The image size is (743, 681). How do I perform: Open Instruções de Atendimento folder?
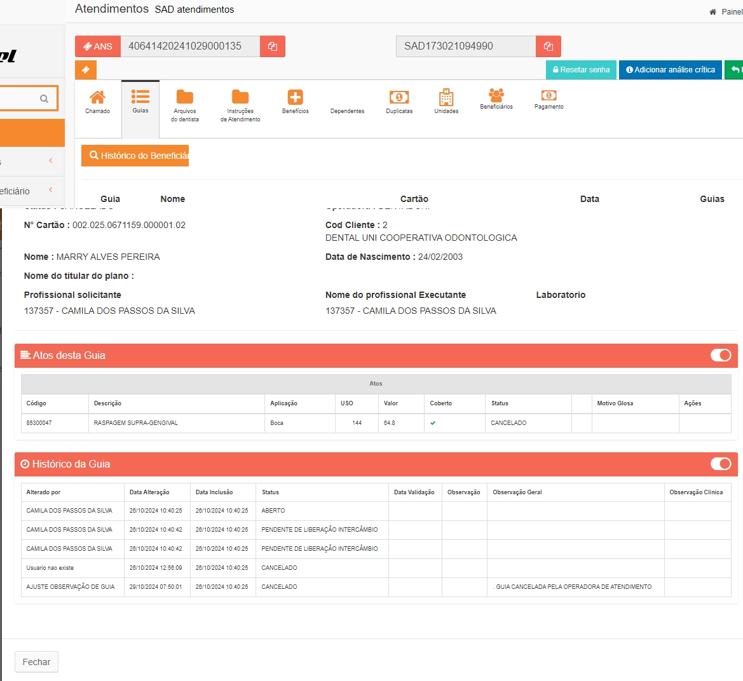[240, 105]
